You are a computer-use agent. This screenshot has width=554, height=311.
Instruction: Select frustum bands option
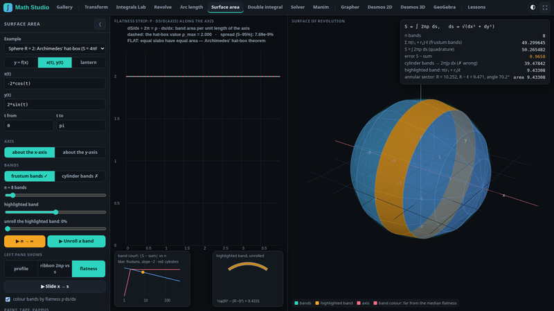pyautogui.click(x=30, y=176)
